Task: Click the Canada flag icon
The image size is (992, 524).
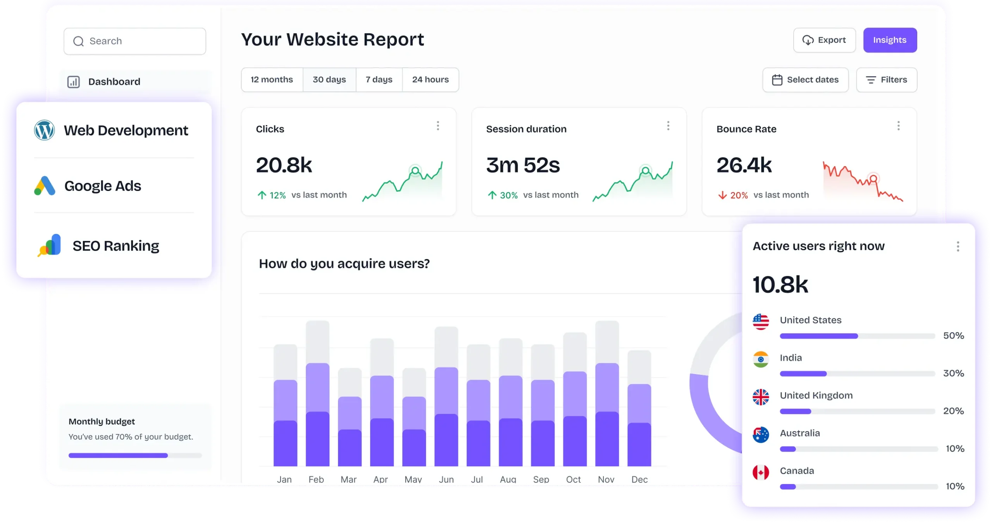Action: tap(761, 472)
